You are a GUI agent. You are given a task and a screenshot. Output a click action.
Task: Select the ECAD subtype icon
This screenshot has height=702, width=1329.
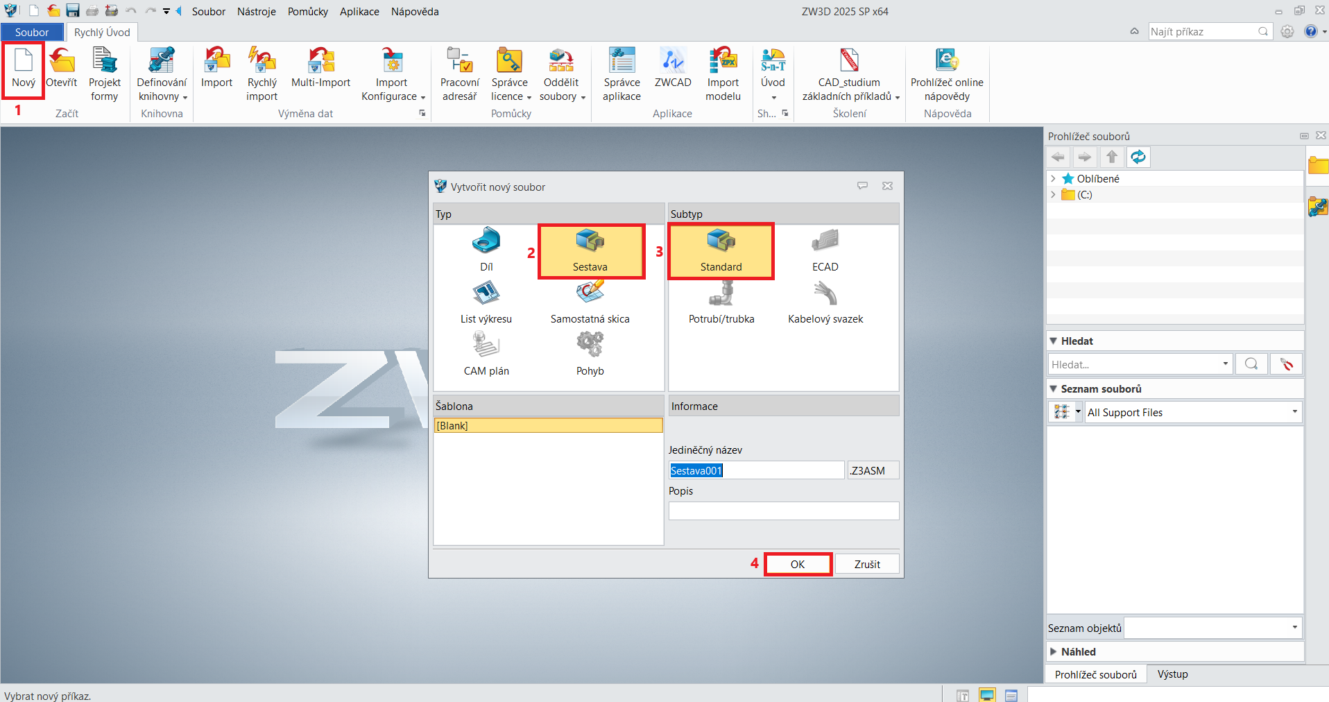(825, 250)
